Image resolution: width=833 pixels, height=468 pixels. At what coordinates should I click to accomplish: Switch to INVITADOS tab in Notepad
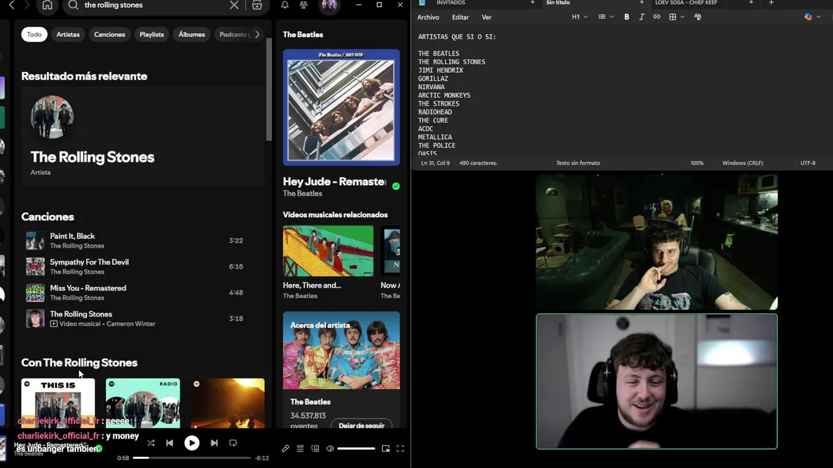(x=450, y=3)
